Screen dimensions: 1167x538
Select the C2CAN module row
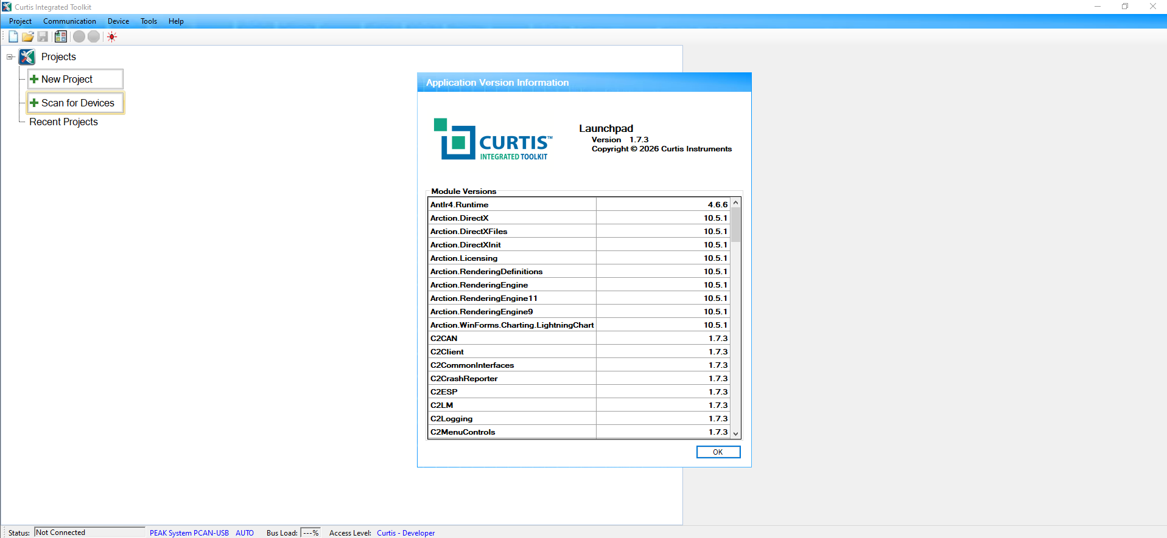(x=579, y=339)
